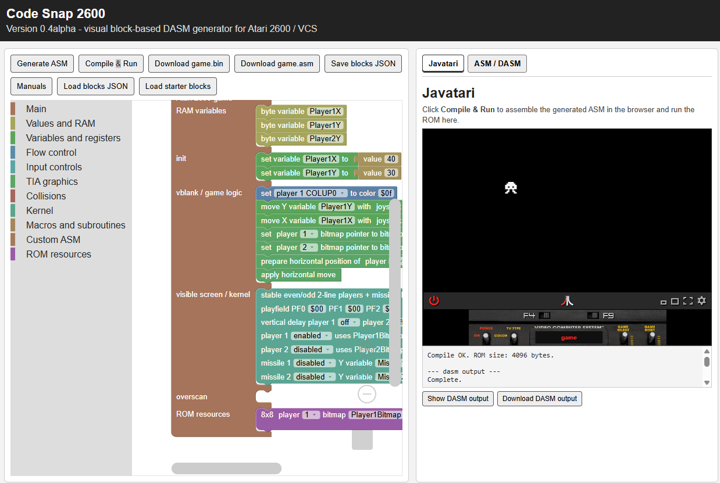
Task: Click the zoom out circle in workspace
Action: (367, 394)
